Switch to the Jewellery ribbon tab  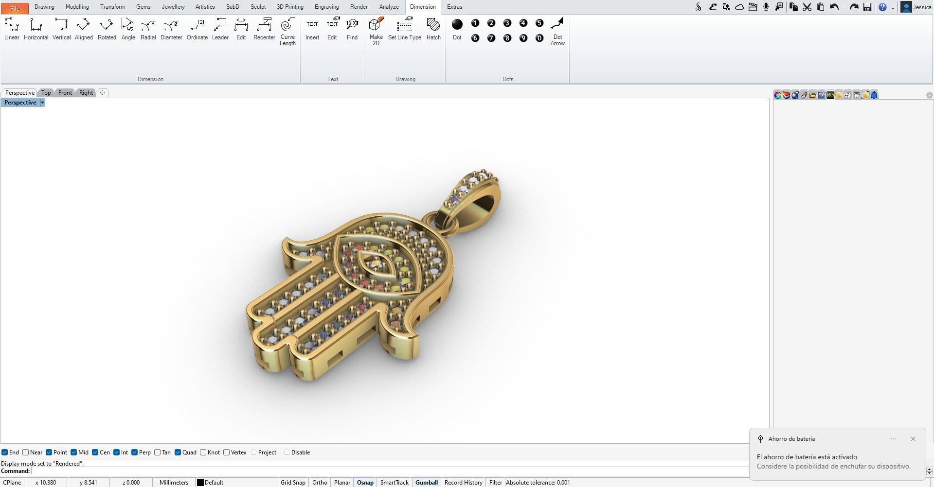[x=173, y=7]
